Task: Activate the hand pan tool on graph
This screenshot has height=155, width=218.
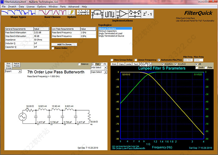Action: pos(146,64)
